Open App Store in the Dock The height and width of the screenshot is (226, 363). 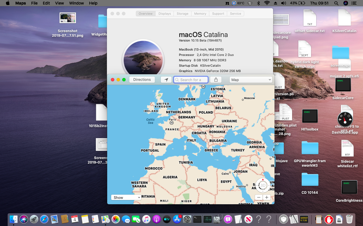pyautogui.click(x=177, y=219)
